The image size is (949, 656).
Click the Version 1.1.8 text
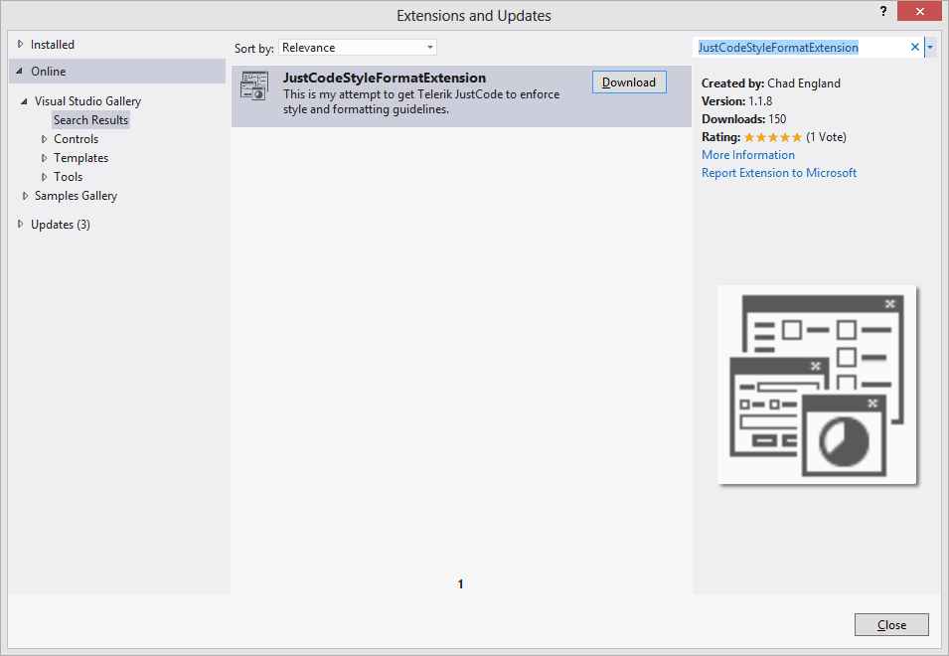coord(736,101)
